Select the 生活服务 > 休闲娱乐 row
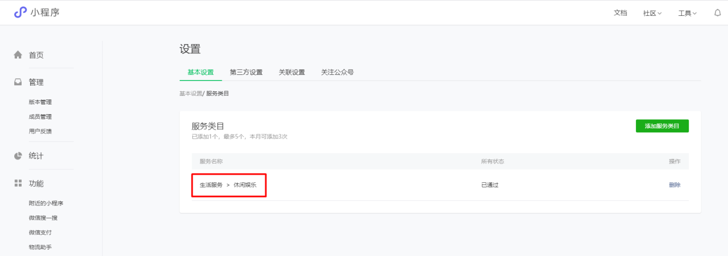Viewport: 728px width, 256px height. (229, 185)
